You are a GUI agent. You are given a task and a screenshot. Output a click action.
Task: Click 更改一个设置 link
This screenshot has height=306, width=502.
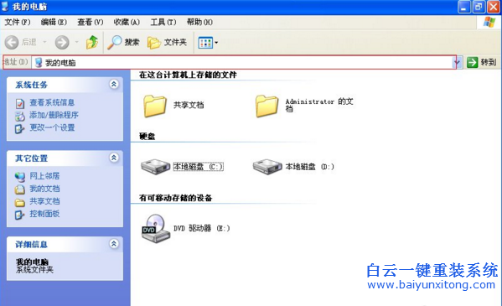tap(52, 127)
